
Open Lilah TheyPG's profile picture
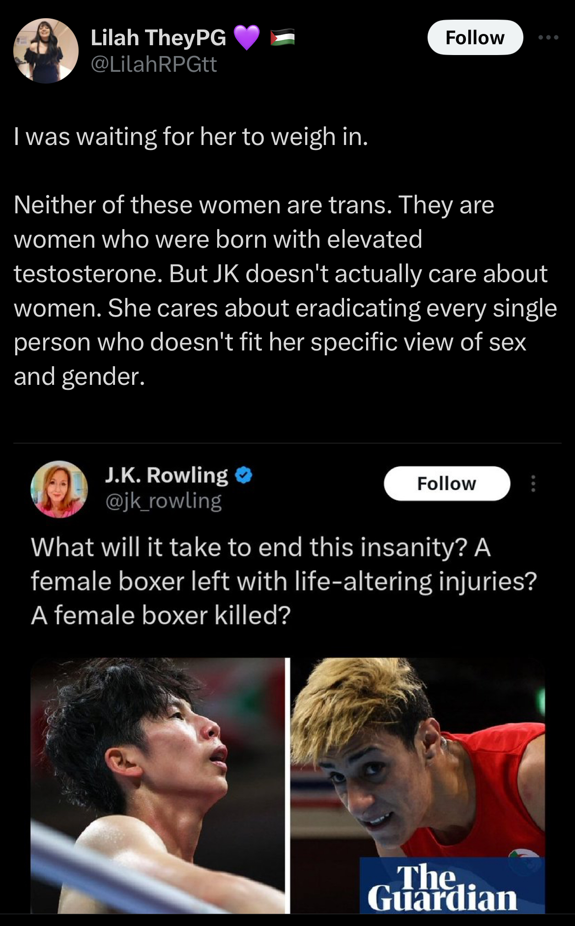(46, 51)
